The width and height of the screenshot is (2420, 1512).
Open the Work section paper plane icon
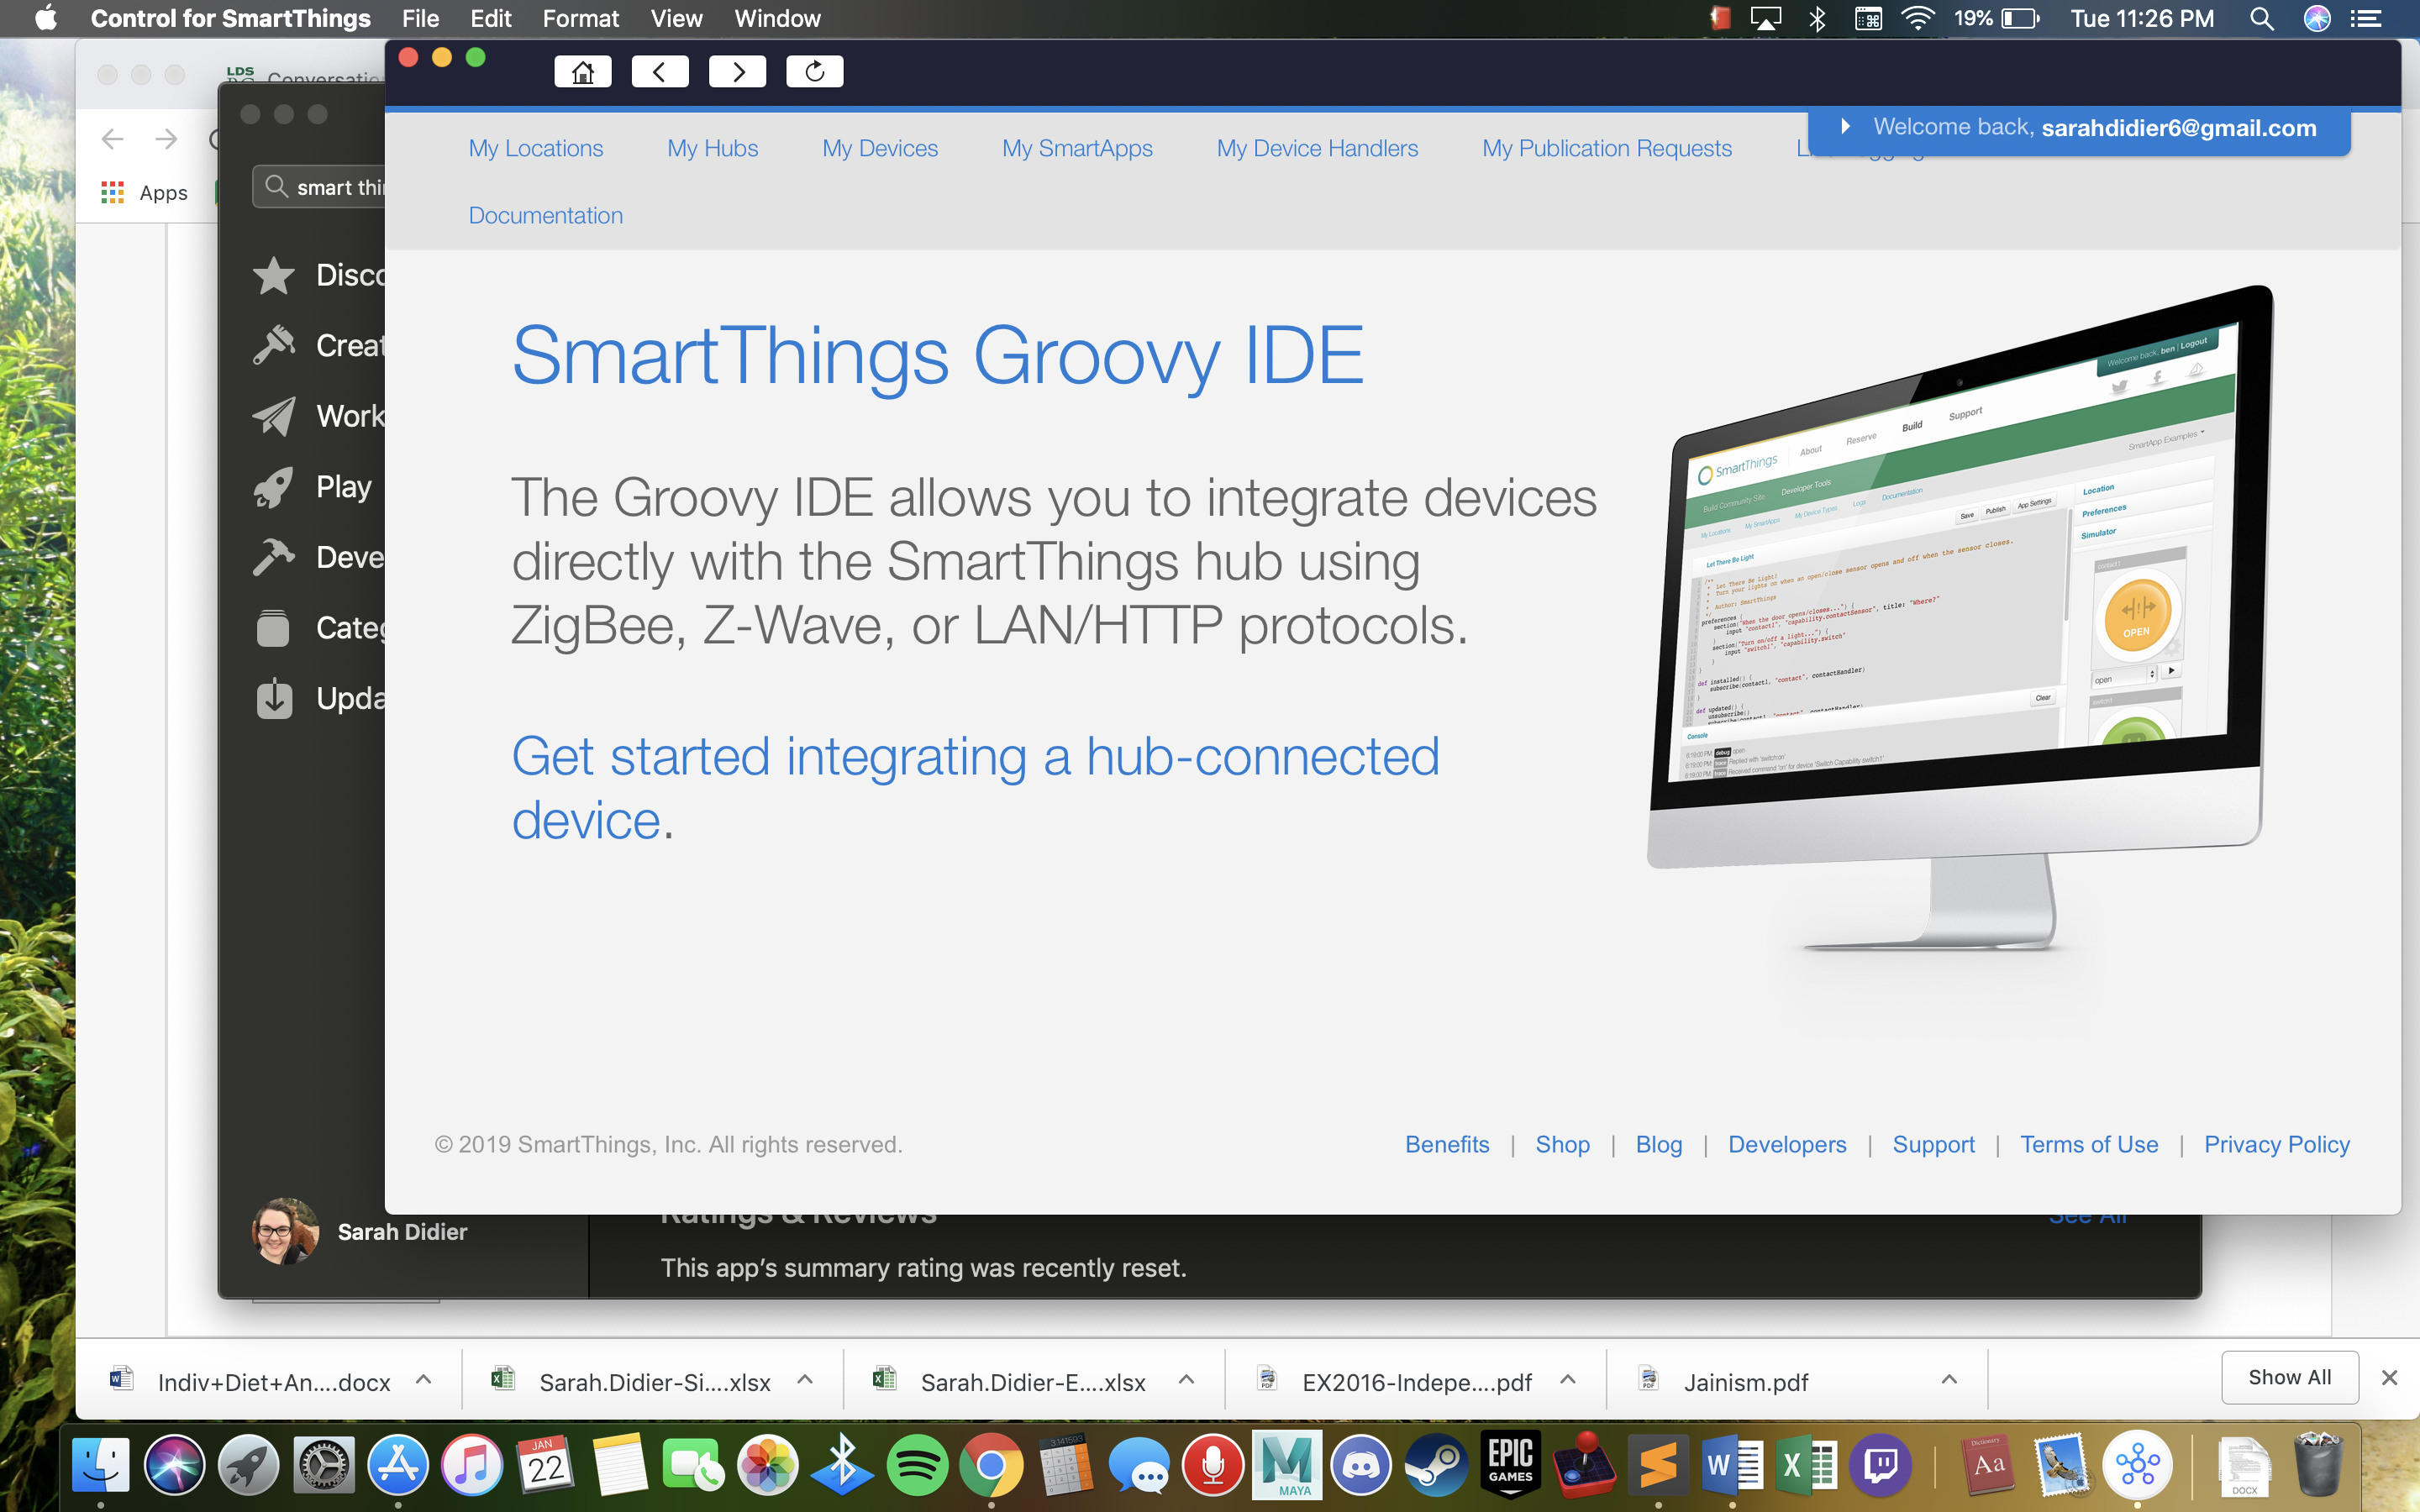(x=273, y=416)
